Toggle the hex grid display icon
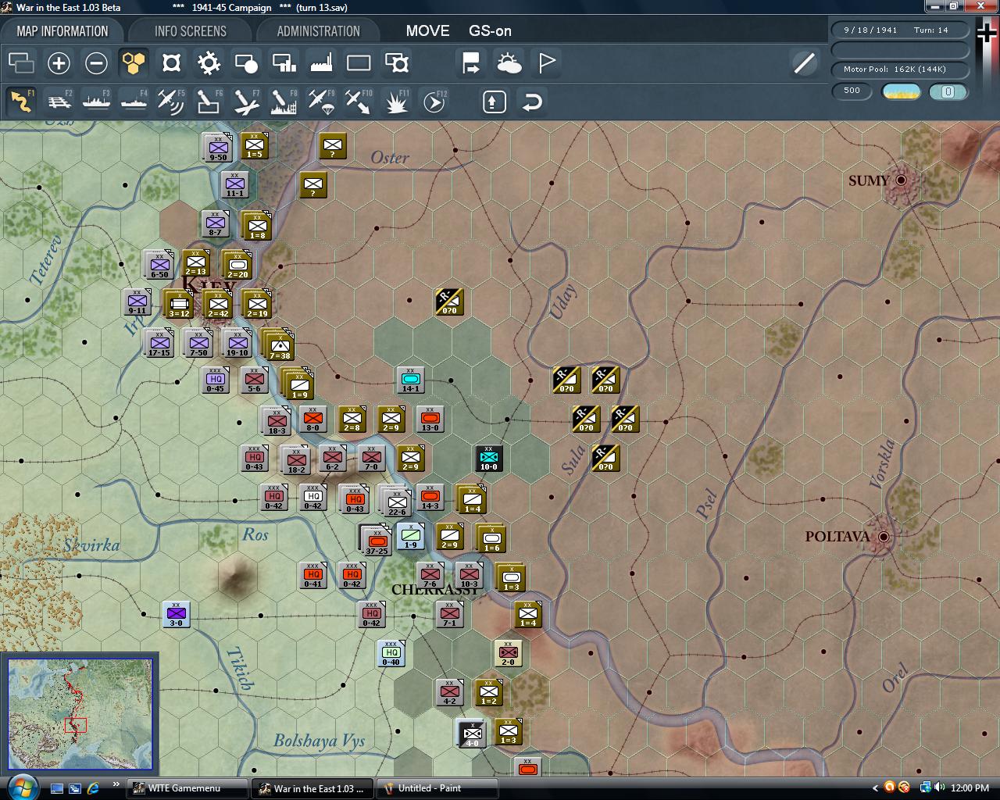 coord(134,63)
